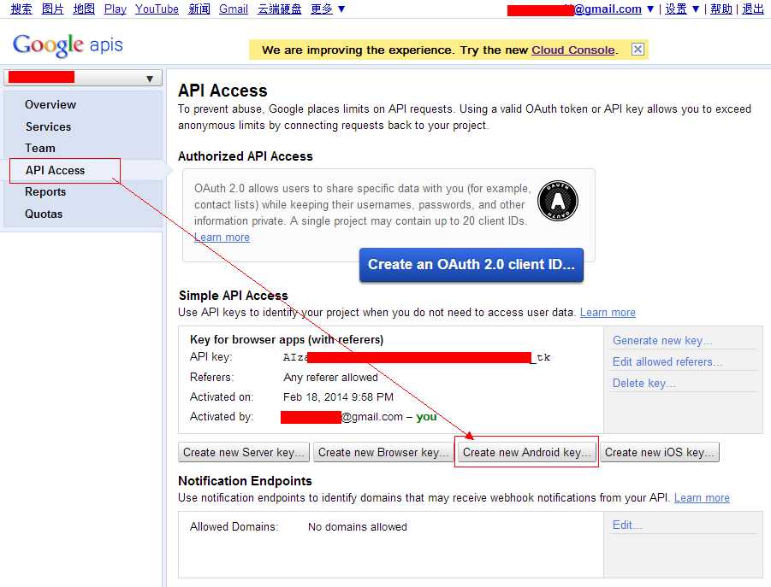Open 图片 in the top bar

click(x=52, y=9)
